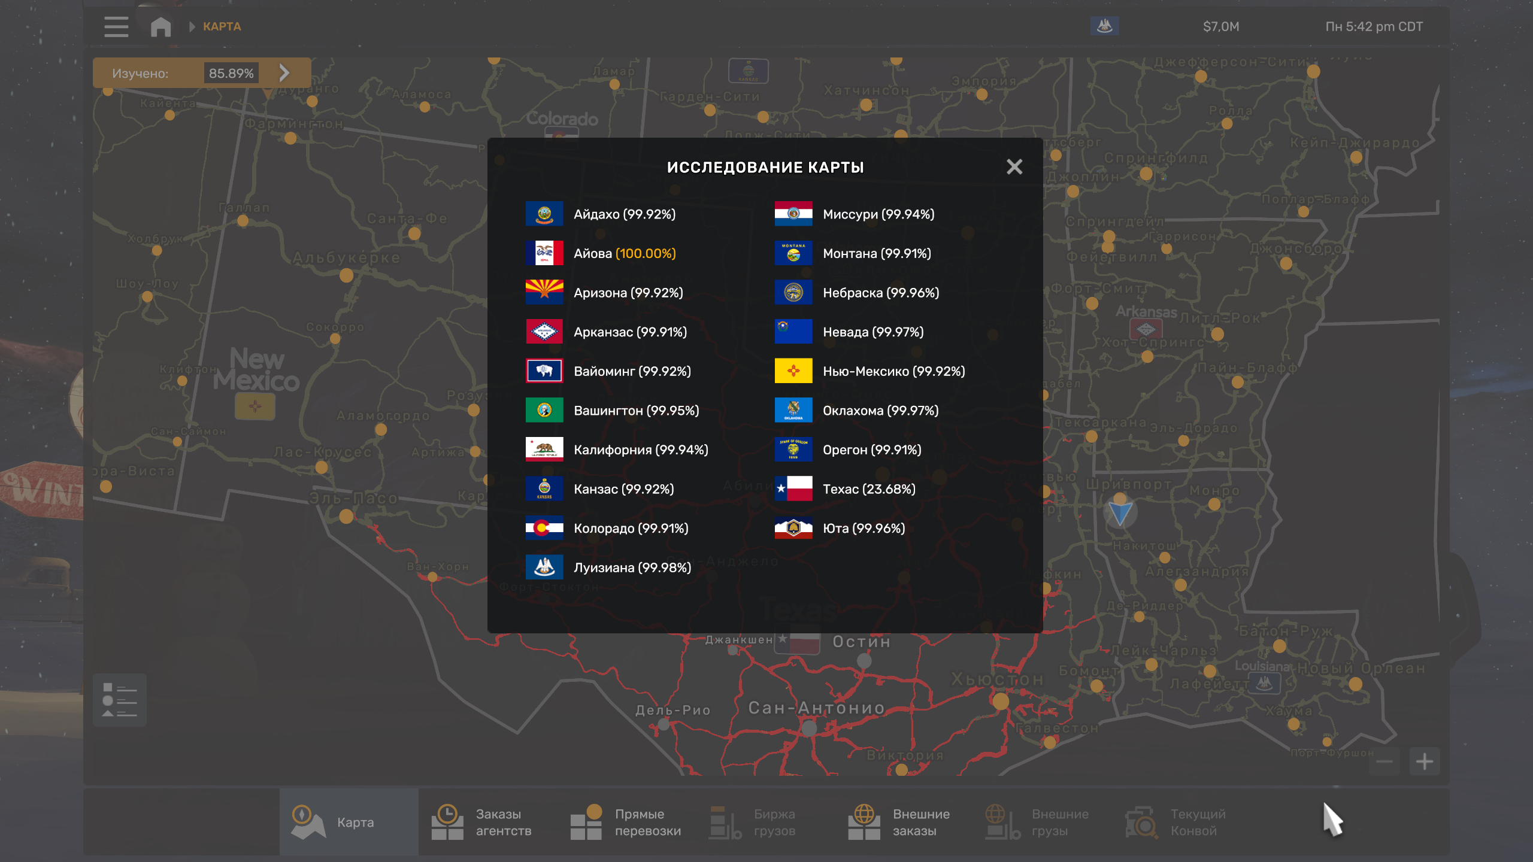Open the Заказы агентств tab

(487, 822)
